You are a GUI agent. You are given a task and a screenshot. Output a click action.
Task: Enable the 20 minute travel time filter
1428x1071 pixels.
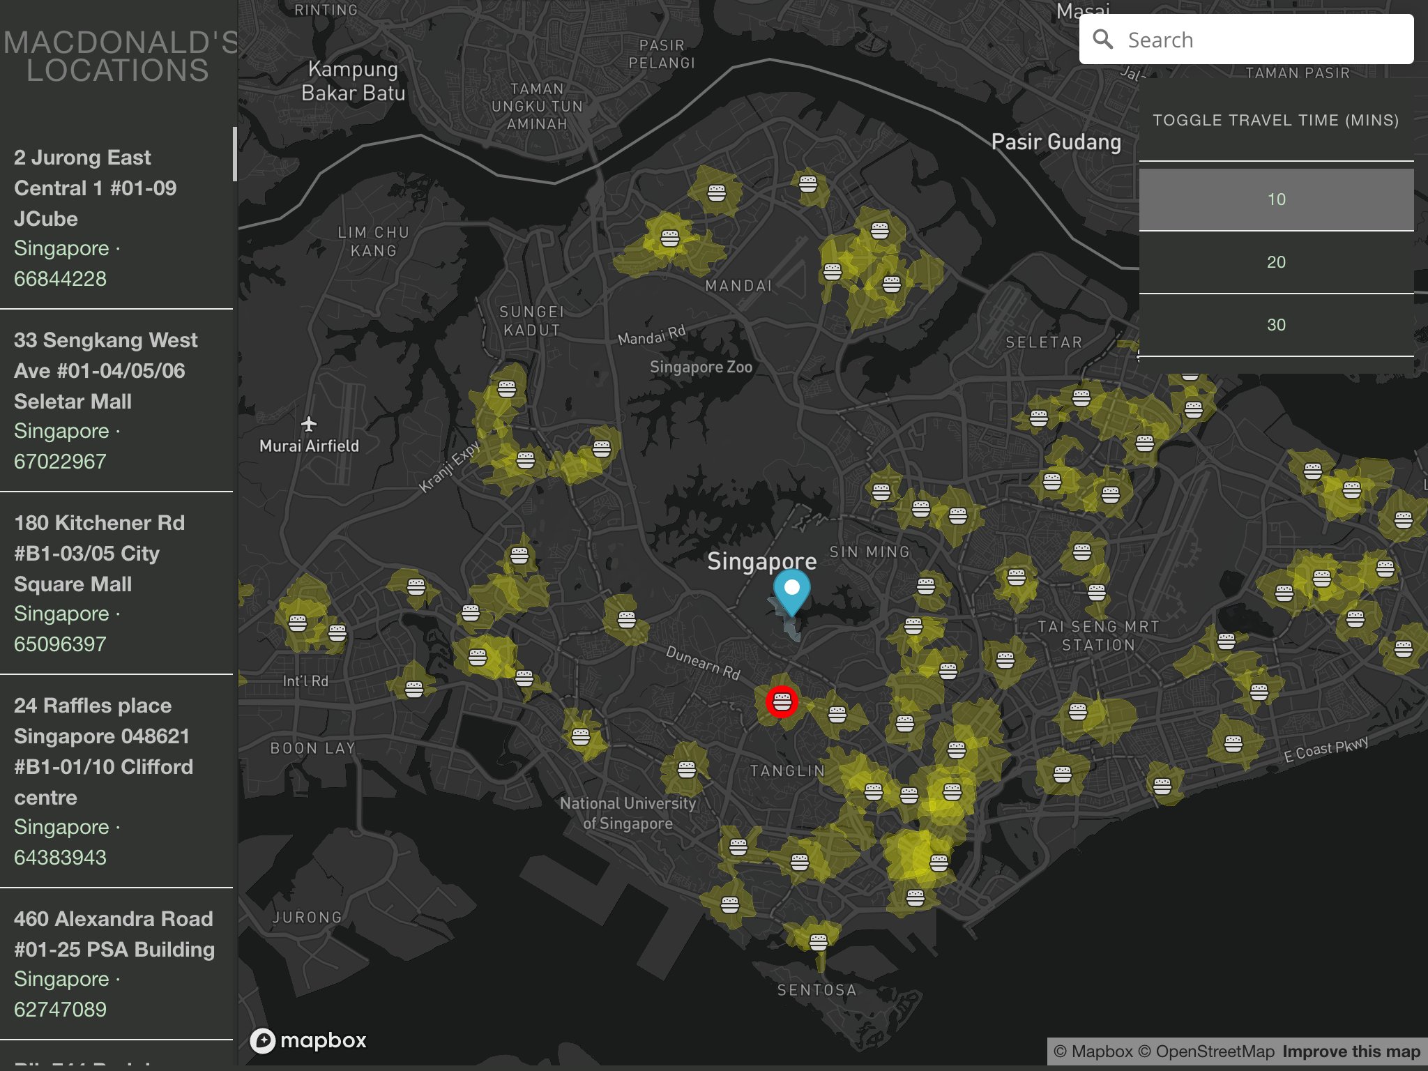pos(1276,262)
